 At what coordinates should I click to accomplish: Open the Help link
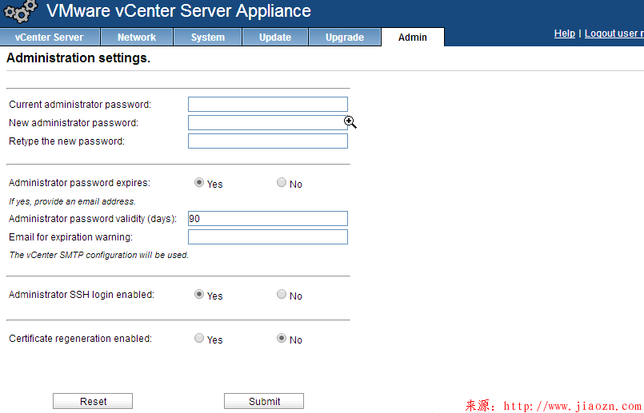point(565,34)
